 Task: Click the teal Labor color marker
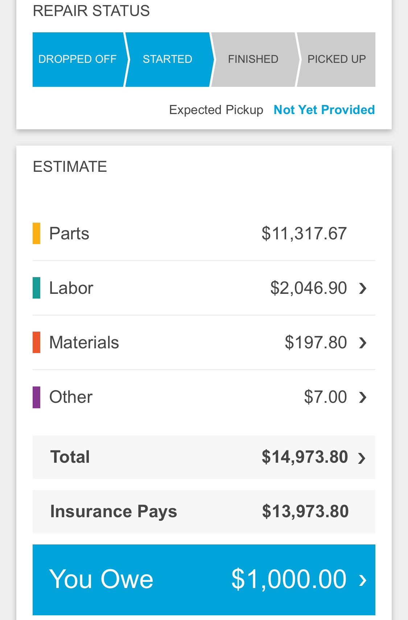(x=37, y=288)
